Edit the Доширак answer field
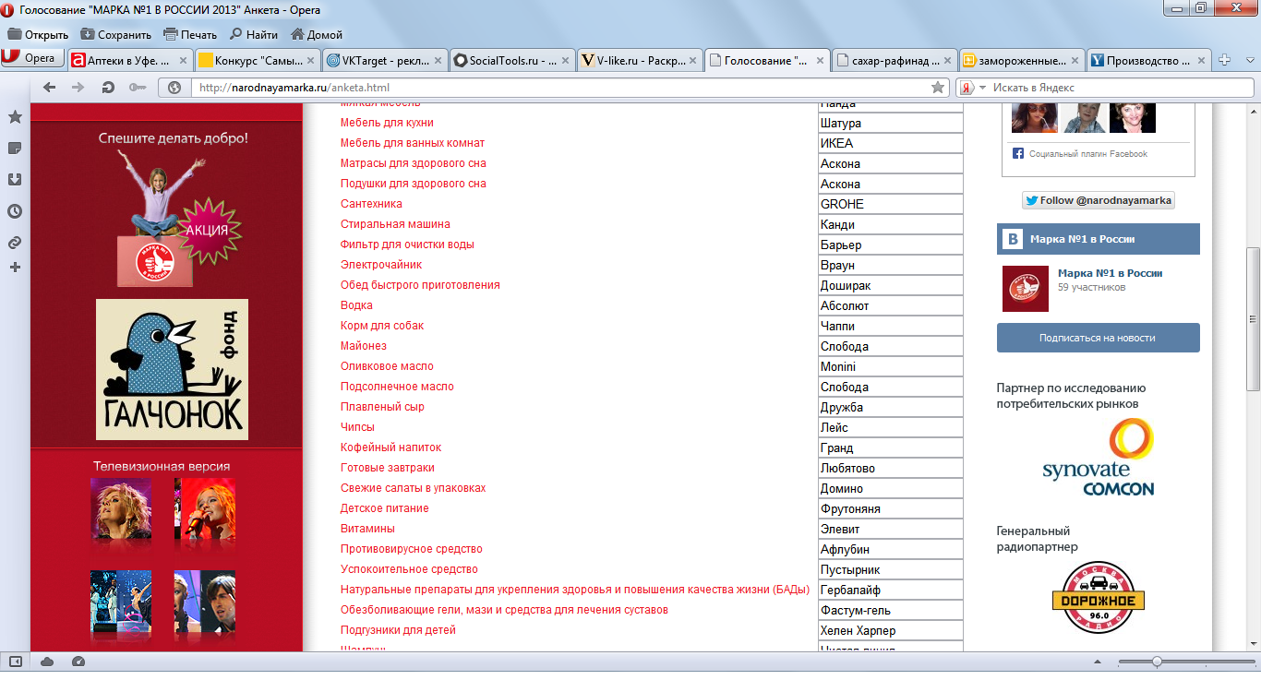Image resolution: width=1261 pixels, height=692 pixels. click(x=891, y=285)
